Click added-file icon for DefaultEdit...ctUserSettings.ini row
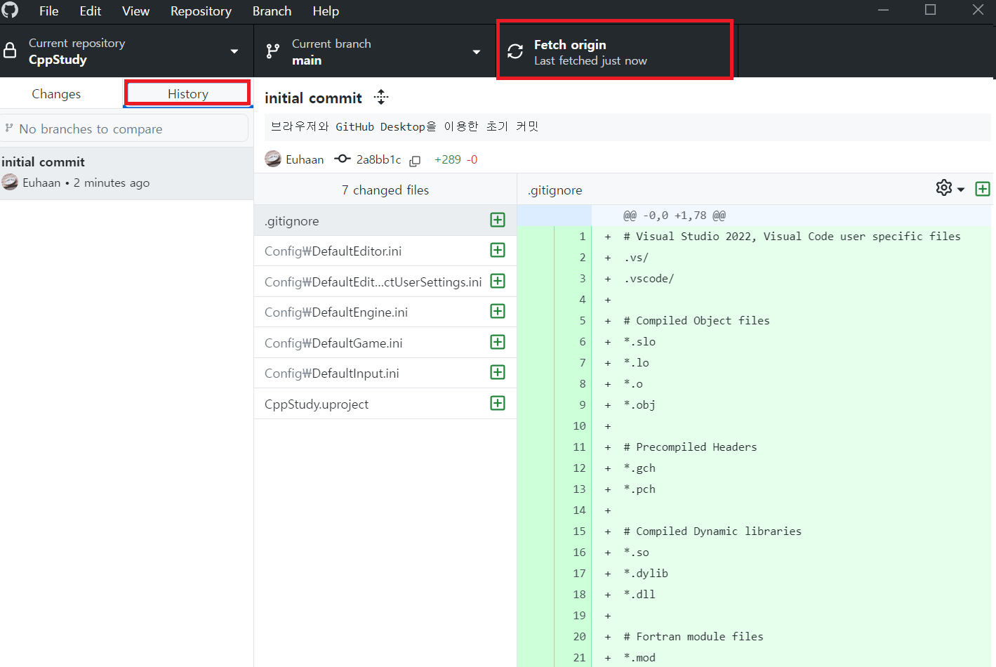 tap(498, 281)
